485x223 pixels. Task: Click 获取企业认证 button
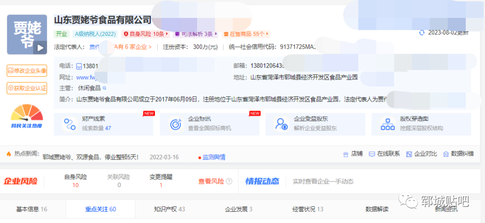(27, 88)
